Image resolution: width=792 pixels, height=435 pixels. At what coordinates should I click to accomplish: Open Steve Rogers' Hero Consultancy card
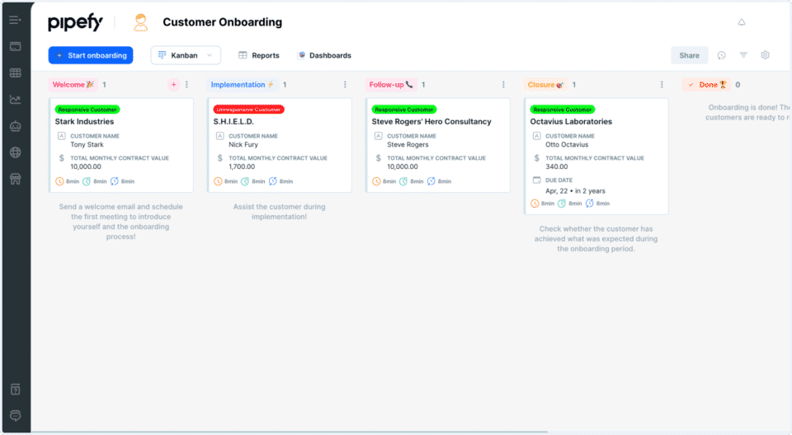point(438,145)
